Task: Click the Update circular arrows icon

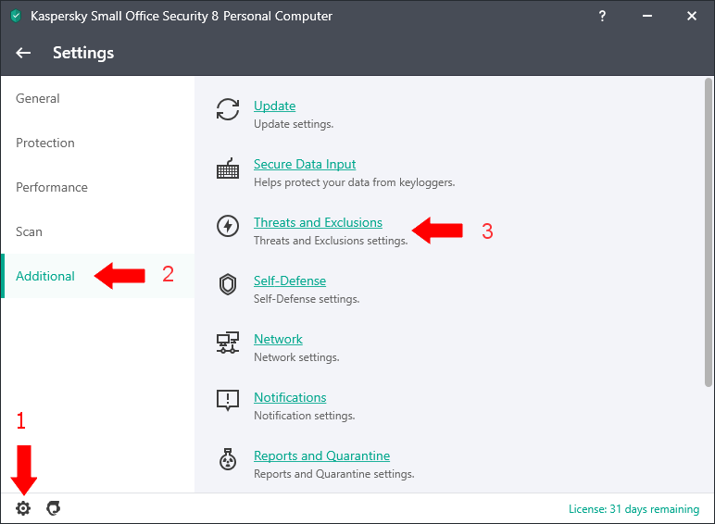Action: (x=228, y=109)
